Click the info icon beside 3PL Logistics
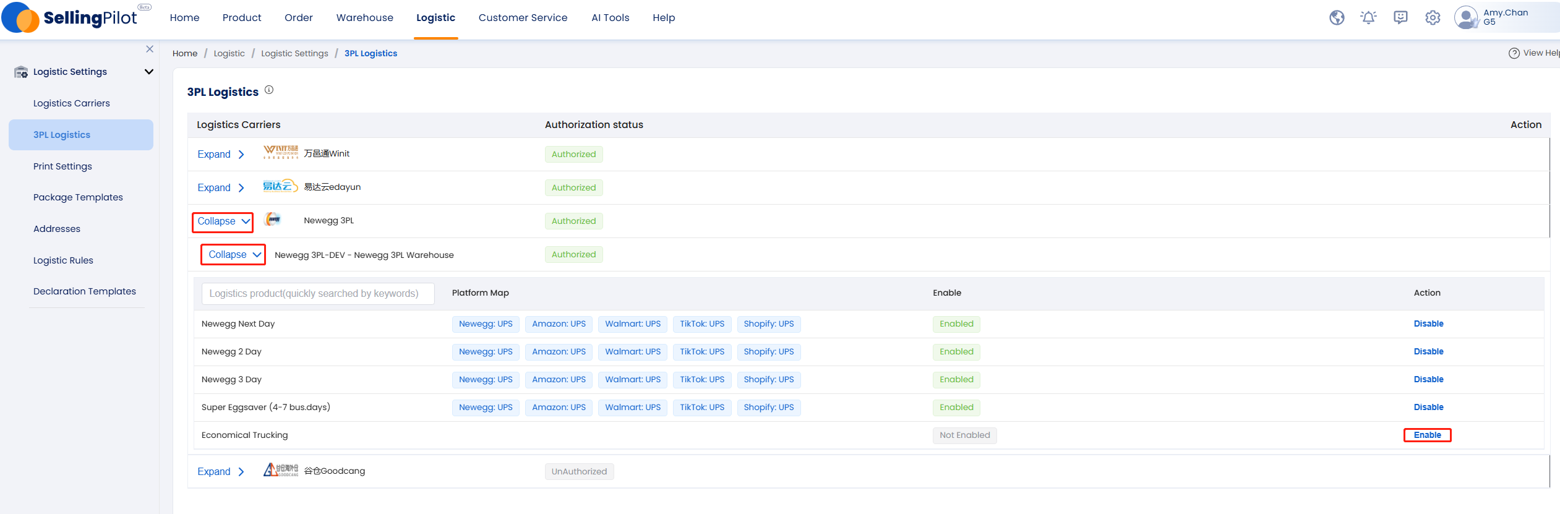1560x514 pixels. point(269,90)
